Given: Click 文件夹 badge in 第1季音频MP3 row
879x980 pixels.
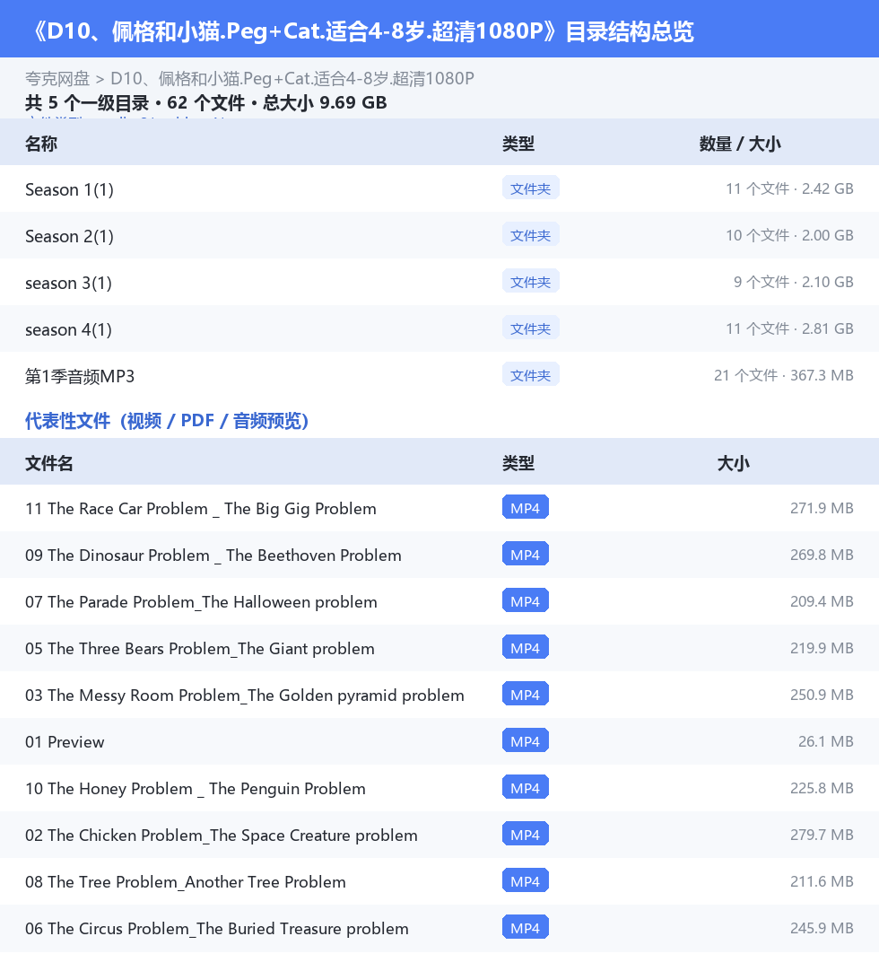Looking at the screenshot, I should pyautogui.click(x=530, y=375).
